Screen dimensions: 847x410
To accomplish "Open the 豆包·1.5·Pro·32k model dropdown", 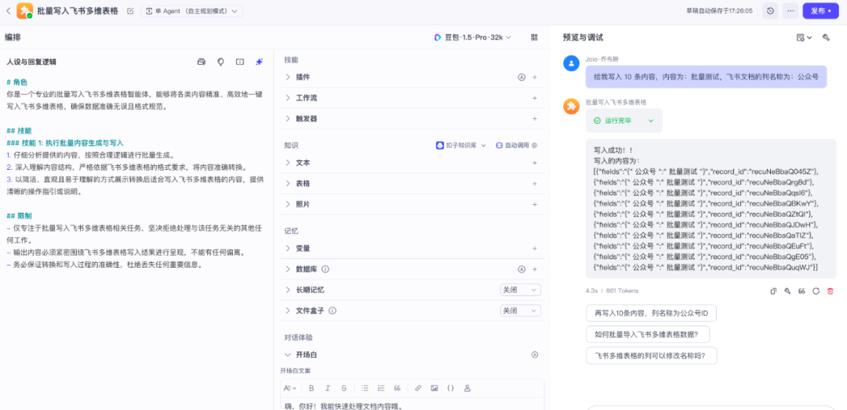I will coord(473,38).
